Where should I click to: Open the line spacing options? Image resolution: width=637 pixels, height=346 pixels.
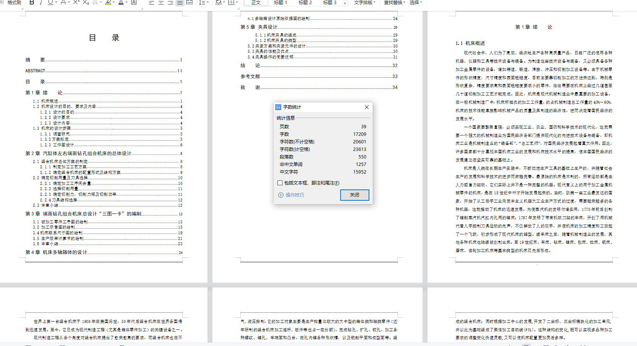pyautogui.click(x=201, y=2)
